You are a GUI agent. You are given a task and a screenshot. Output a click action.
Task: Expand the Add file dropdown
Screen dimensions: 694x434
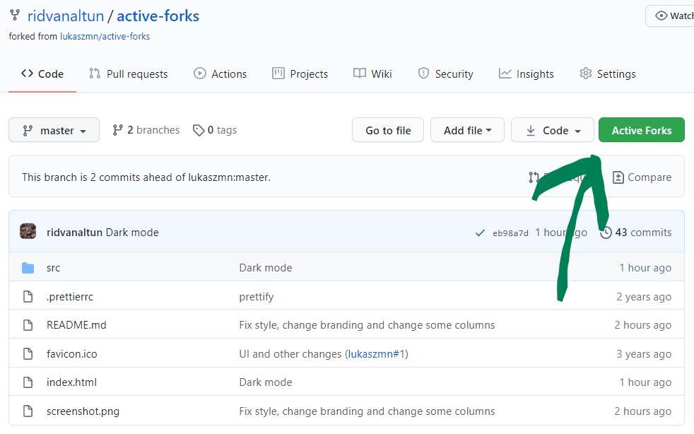point(467,130)
